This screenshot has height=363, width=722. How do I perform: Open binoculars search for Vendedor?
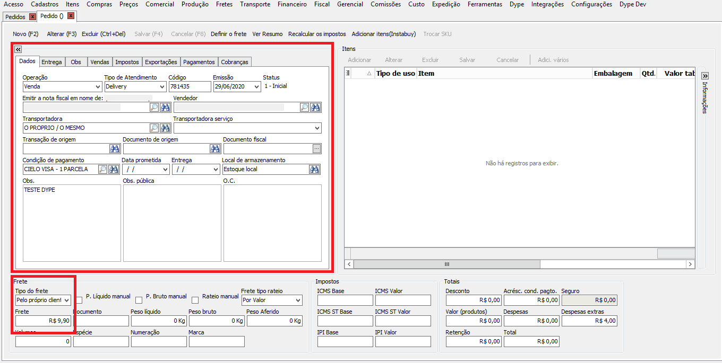(316, 107)
